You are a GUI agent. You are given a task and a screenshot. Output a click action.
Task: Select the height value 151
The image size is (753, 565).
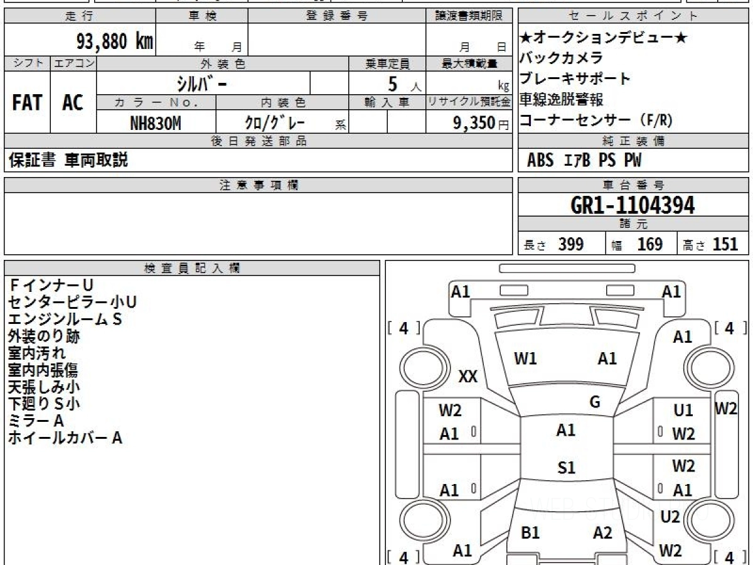coord(725,244)
